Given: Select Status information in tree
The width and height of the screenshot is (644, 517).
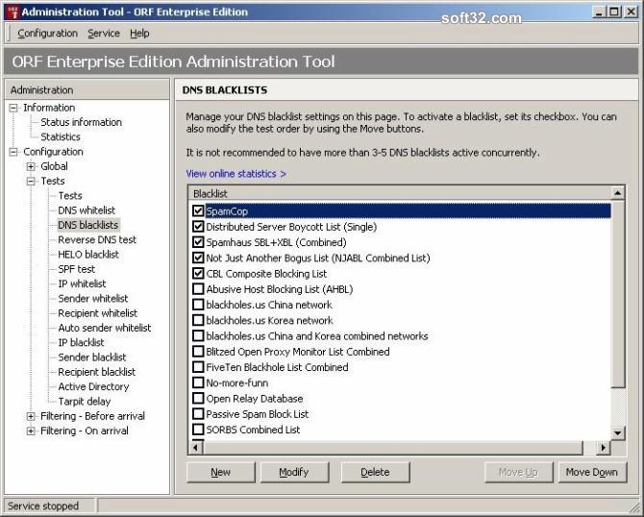Looking at the screenshot, I should click(81, 122).
